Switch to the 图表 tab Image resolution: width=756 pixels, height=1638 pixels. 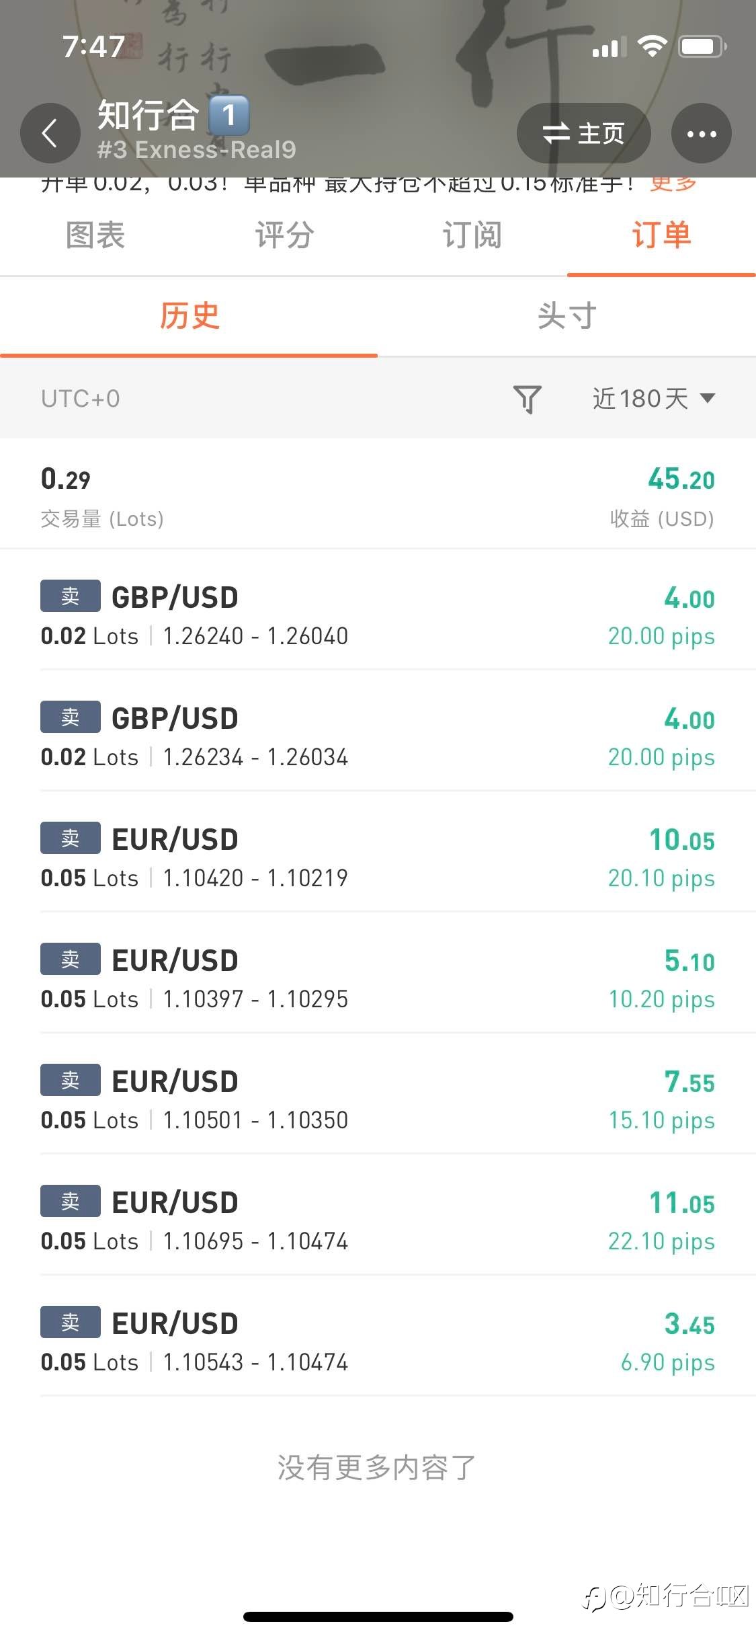(95, 235)
